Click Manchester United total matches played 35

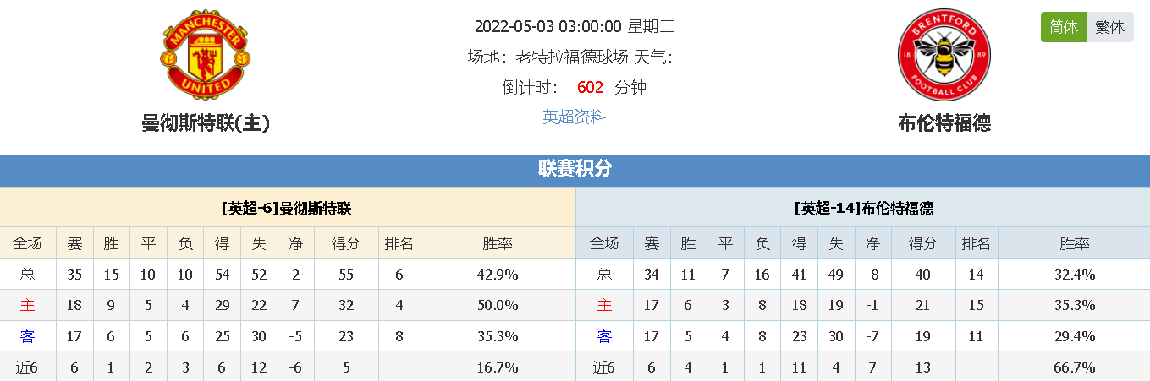pyautogui.click(x=74, y=275)
